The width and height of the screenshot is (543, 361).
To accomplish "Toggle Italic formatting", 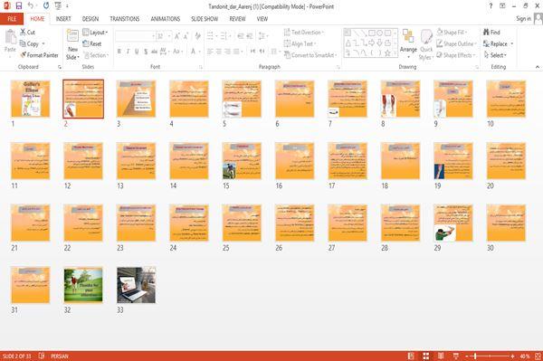I will pos(128,52).
